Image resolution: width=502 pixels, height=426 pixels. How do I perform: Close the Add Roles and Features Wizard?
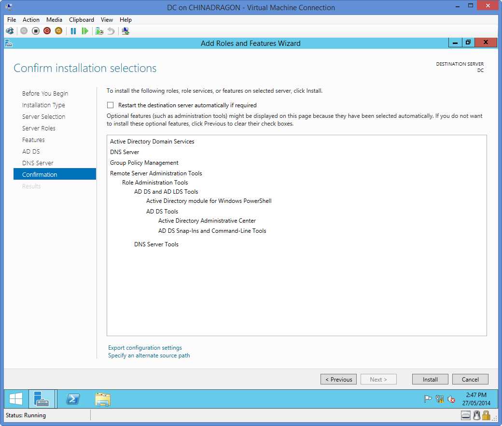[486, 43]
